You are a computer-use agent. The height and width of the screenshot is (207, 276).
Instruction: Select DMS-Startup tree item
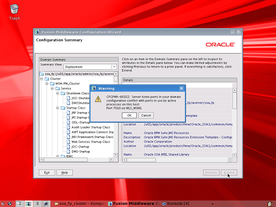[81, 151]
